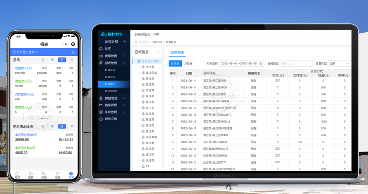368x194 pixels.
Task: Tap the 设备 icon in phone bottom bar
Action: click(57, 174)
